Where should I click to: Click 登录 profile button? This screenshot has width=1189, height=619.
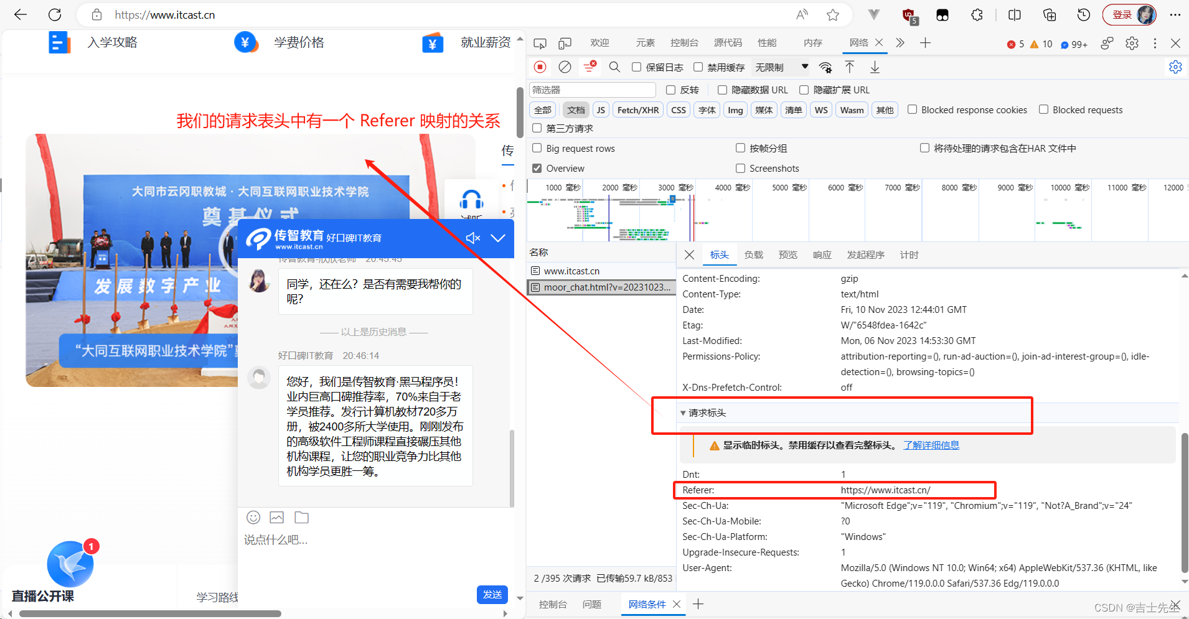(1129, 15)
